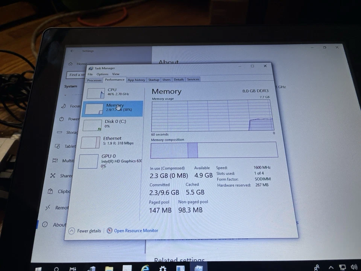Open Settings gear on the taskbar

(163, 268)
